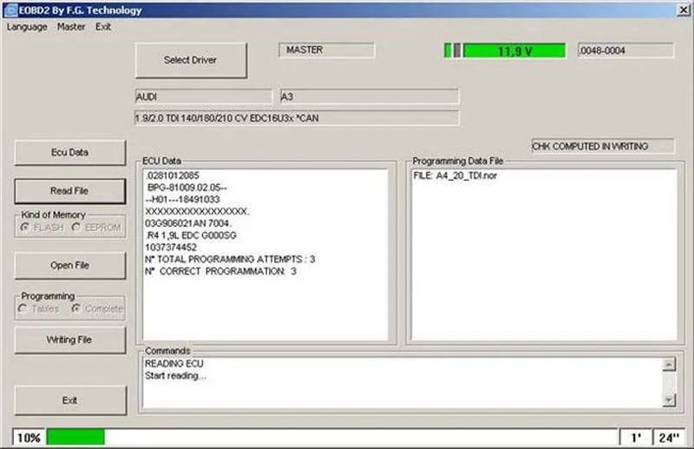
Task: Click the Start reading... command line
Action: (175, 376)
